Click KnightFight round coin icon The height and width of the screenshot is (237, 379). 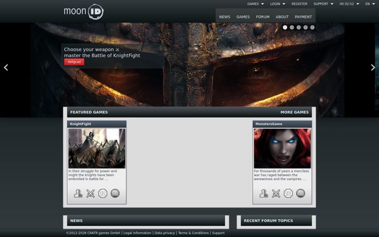pos(115,193)
